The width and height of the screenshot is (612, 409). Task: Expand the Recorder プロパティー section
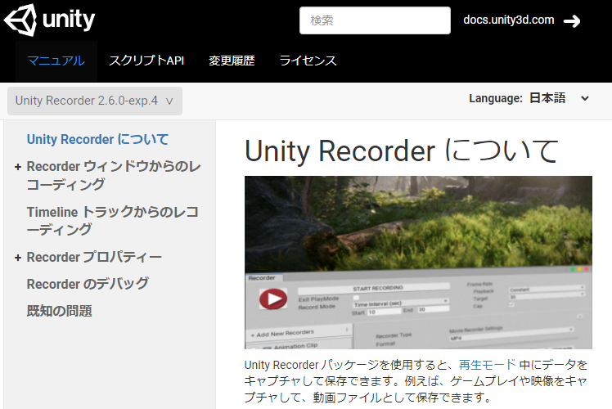pos(17,258)
